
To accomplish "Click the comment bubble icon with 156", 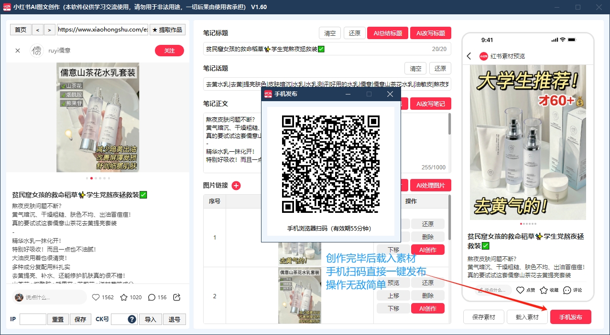I will pyautogui.click(x=152, y=297).
